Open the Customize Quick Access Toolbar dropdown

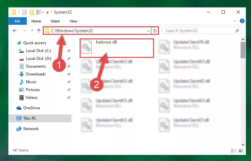[x=48, y=13]
